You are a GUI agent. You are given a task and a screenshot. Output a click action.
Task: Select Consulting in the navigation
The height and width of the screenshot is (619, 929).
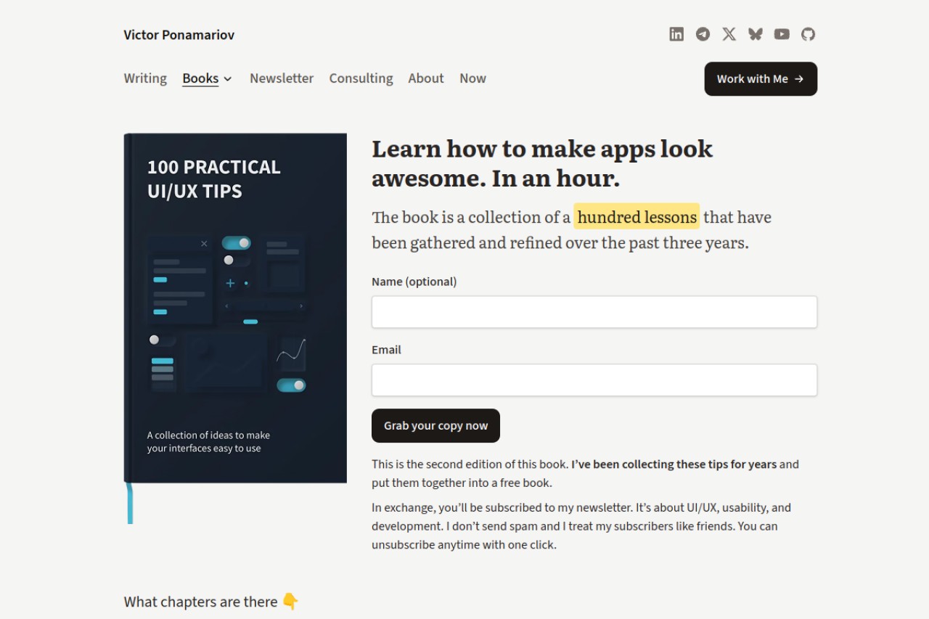(x=361, y=78)
